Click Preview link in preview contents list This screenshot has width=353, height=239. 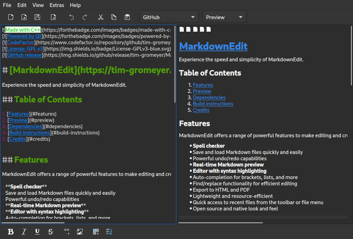coord(202,91)
